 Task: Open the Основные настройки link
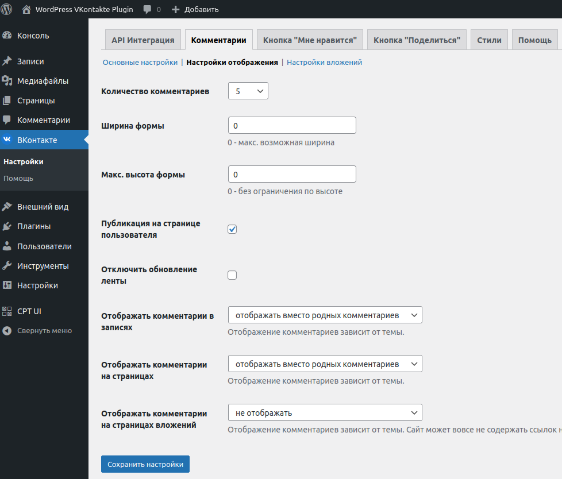click(140, 63)
